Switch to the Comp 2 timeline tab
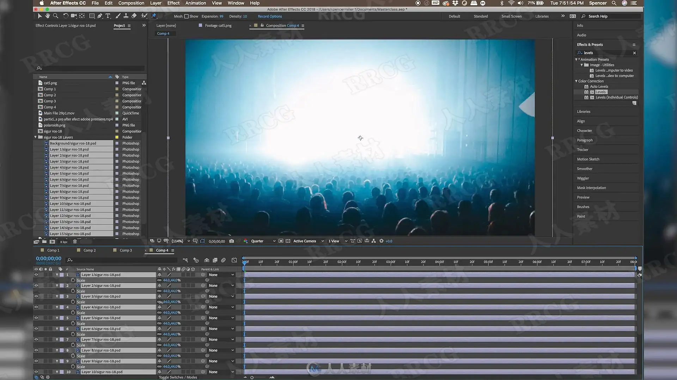Viewport: 677px width, 380px height. click(89, 251)
